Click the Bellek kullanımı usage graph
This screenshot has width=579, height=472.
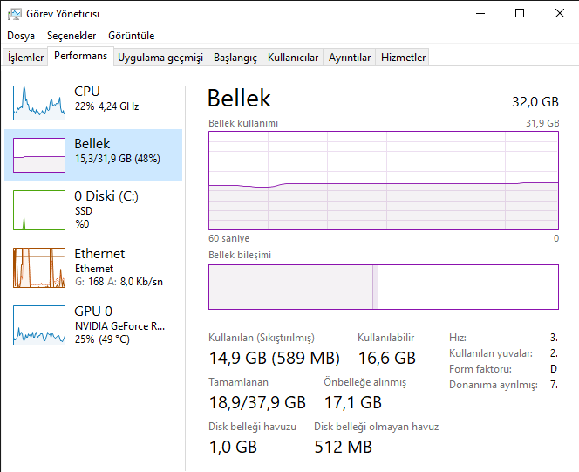[384, 181]
